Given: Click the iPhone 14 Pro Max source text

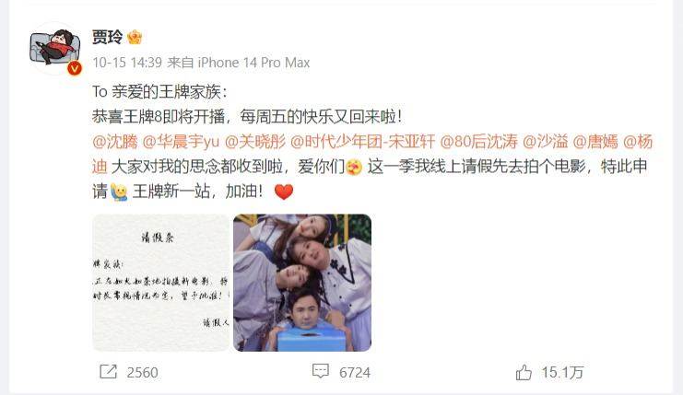Looking at the screenshot, I should (x=254, y=63).
